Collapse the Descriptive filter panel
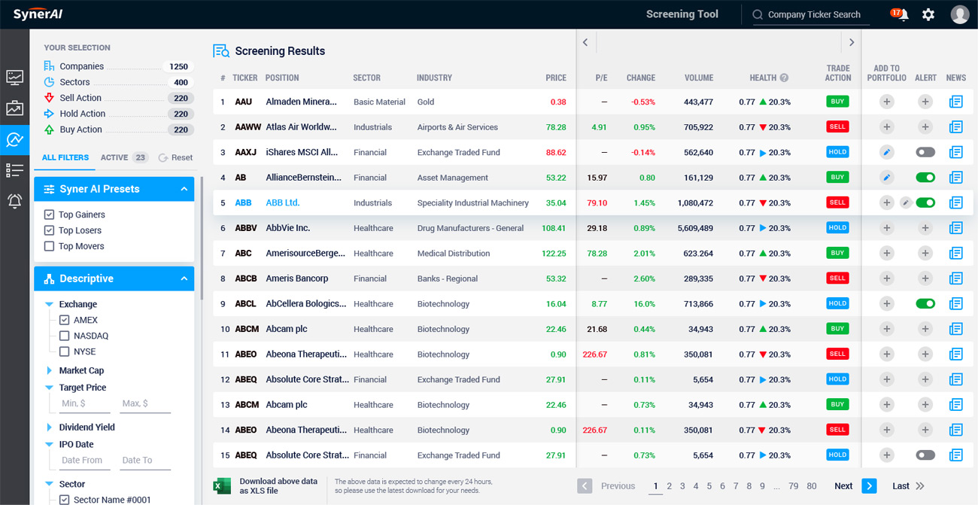This screenshot has width=978, height=505. click(x=184, y=278)
